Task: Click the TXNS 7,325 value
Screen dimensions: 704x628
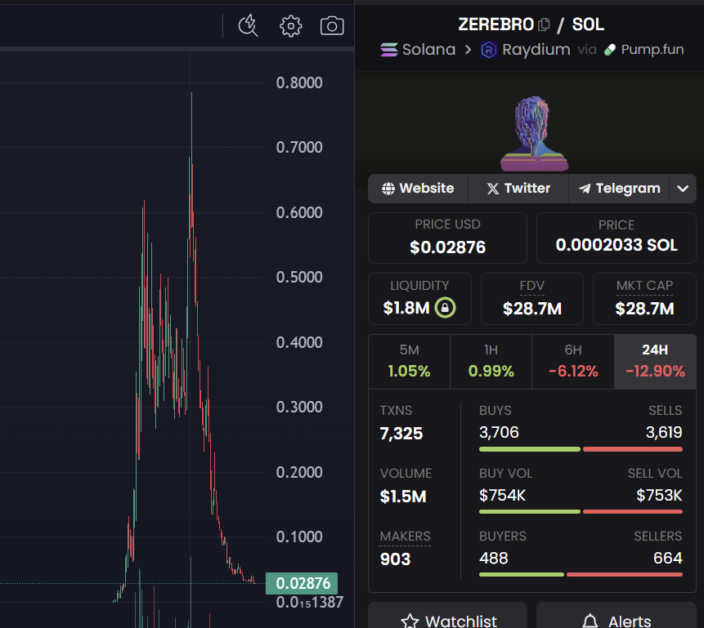Action: (401, 434)
